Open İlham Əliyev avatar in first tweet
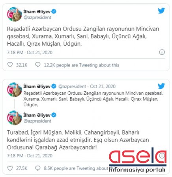This screenshot has width=172, height=177. [15, 14]
